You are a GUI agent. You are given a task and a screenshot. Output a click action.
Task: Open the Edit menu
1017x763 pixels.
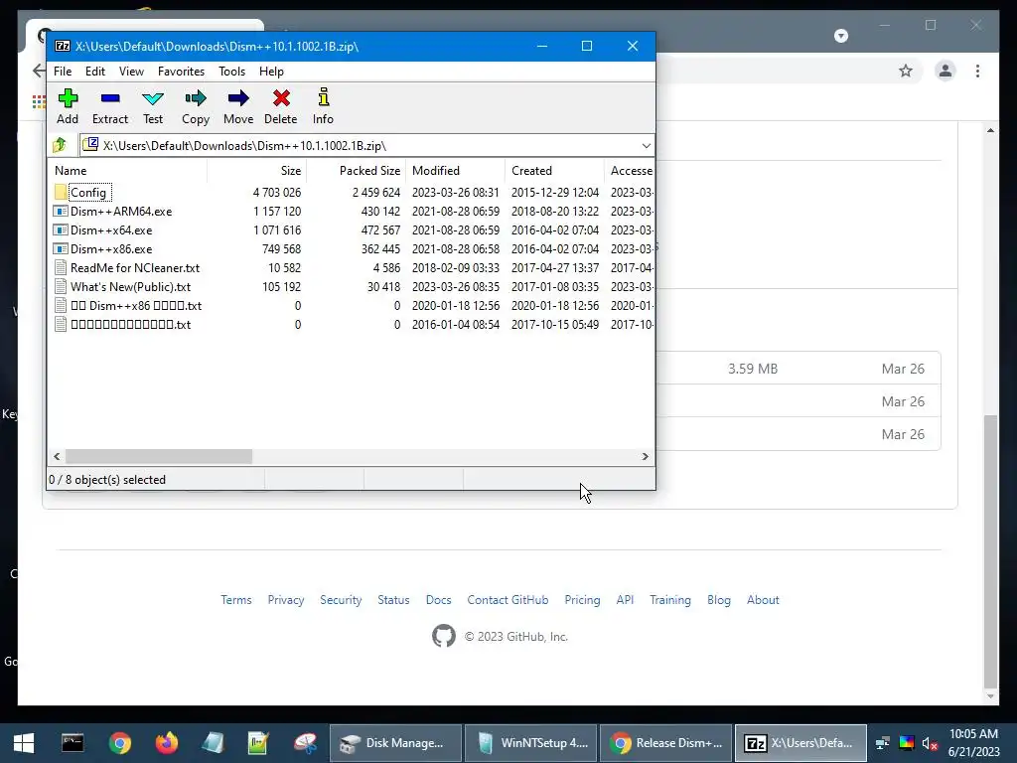95,72
